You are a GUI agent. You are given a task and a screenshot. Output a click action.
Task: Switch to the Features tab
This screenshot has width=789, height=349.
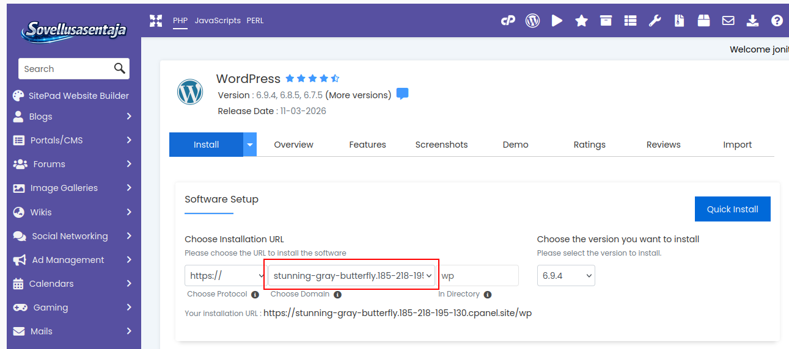coord(367,145)
